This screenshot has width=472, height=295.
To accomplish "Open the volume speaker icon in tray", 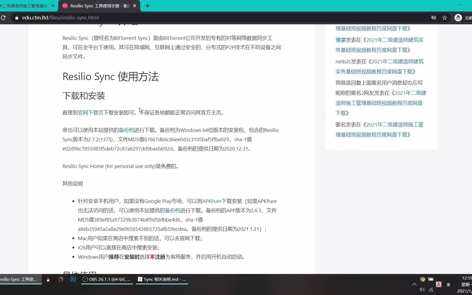I will 422,290.
